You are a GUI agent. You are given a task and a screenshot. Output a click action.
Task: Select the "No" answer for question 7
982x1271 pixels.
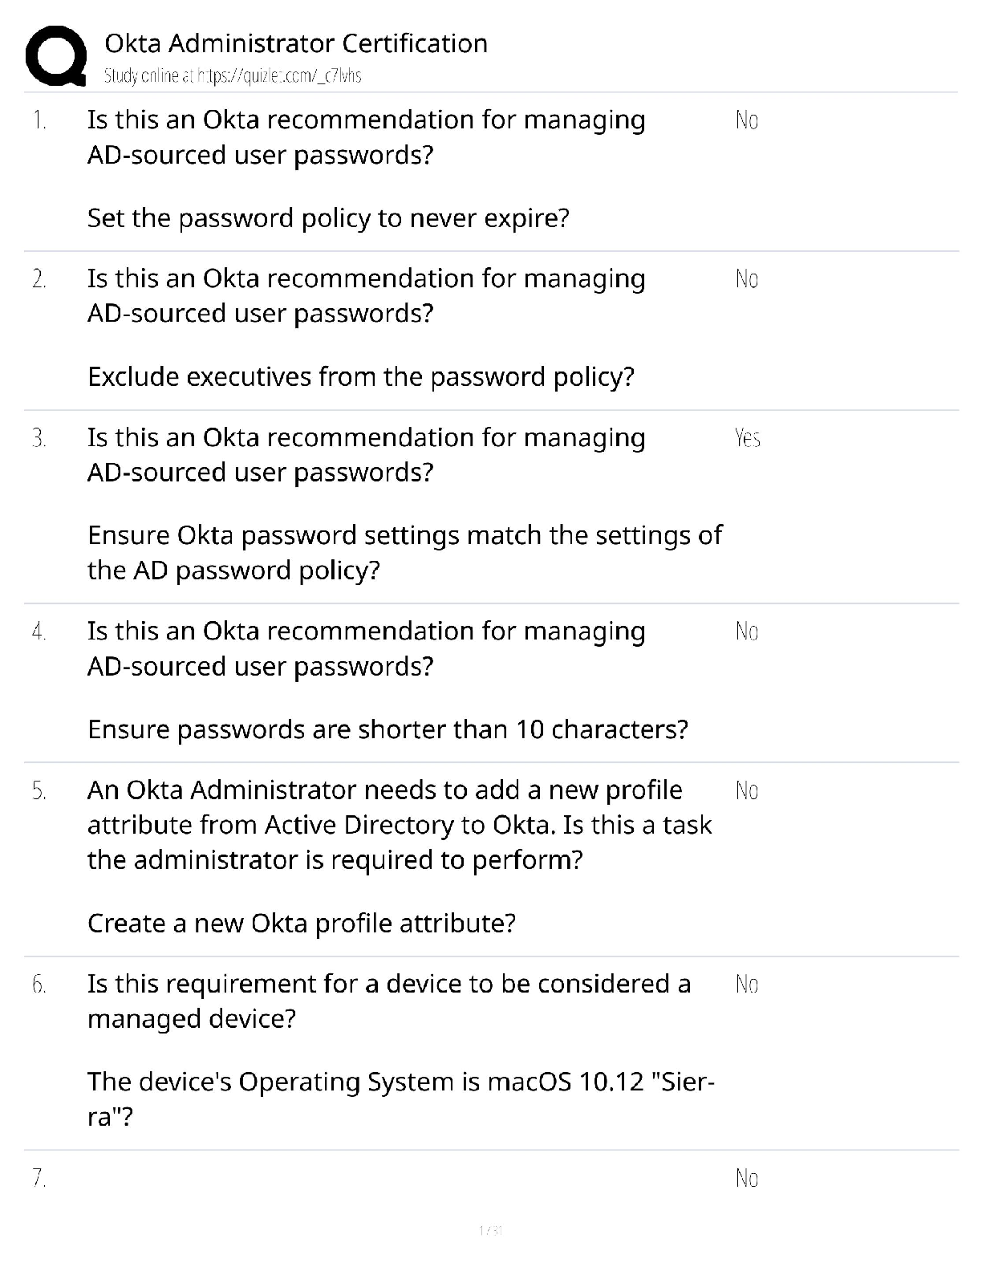746,1179
